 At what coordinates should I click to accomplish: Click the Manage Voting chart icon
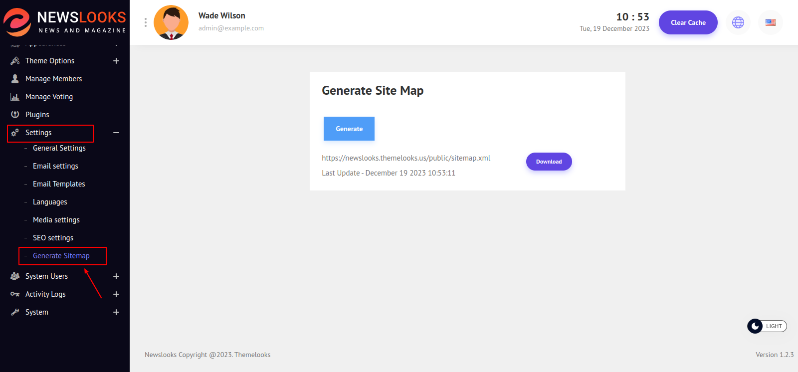point(15,97)
